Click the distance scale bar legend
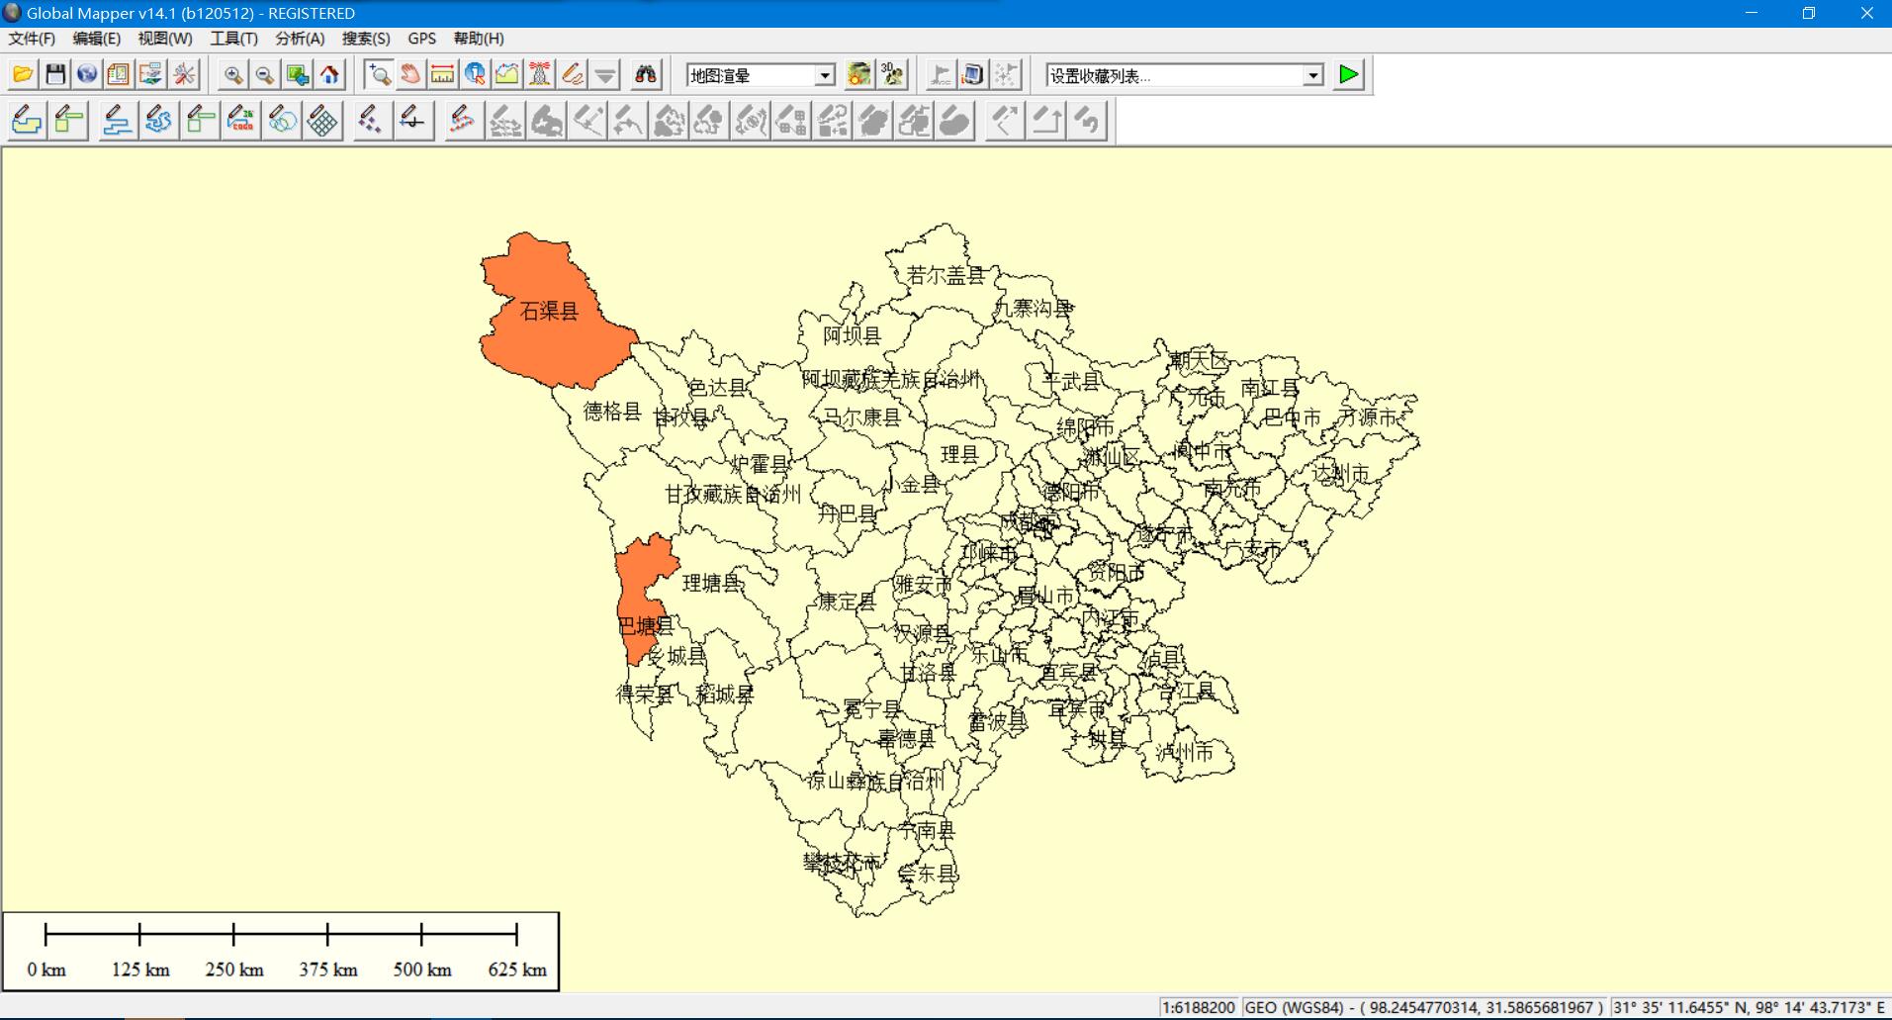 tap(281, 952)
